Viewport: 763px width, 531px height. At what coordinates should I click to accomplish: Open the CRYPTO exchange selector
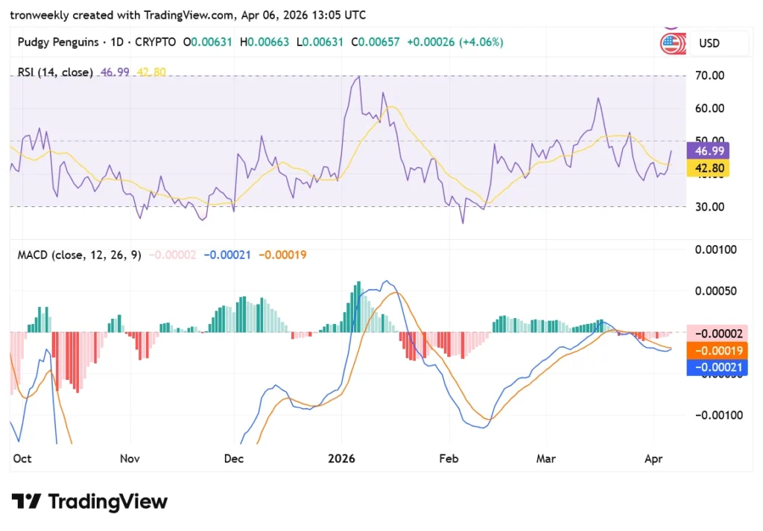(155, 42)
